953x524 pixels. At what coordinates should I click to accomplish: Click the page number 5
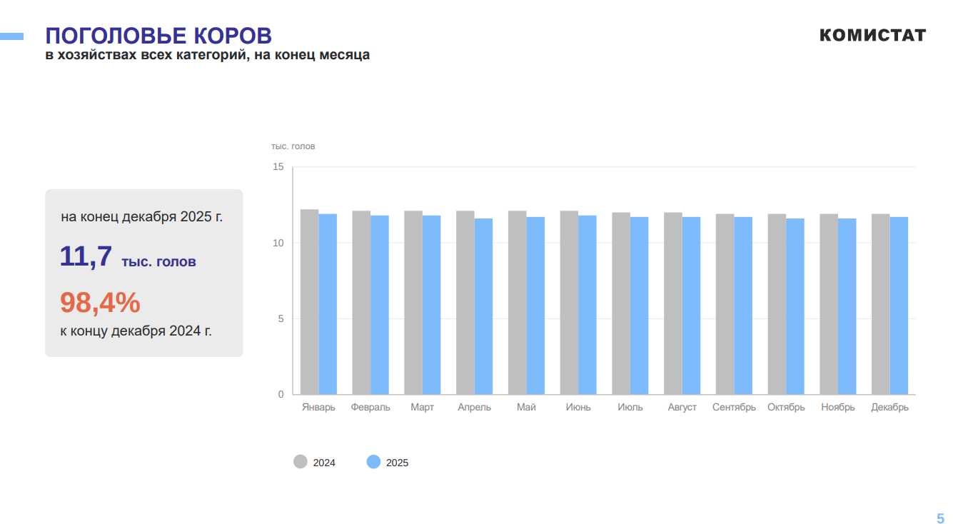pyautogui.click(x=940, y=518)
